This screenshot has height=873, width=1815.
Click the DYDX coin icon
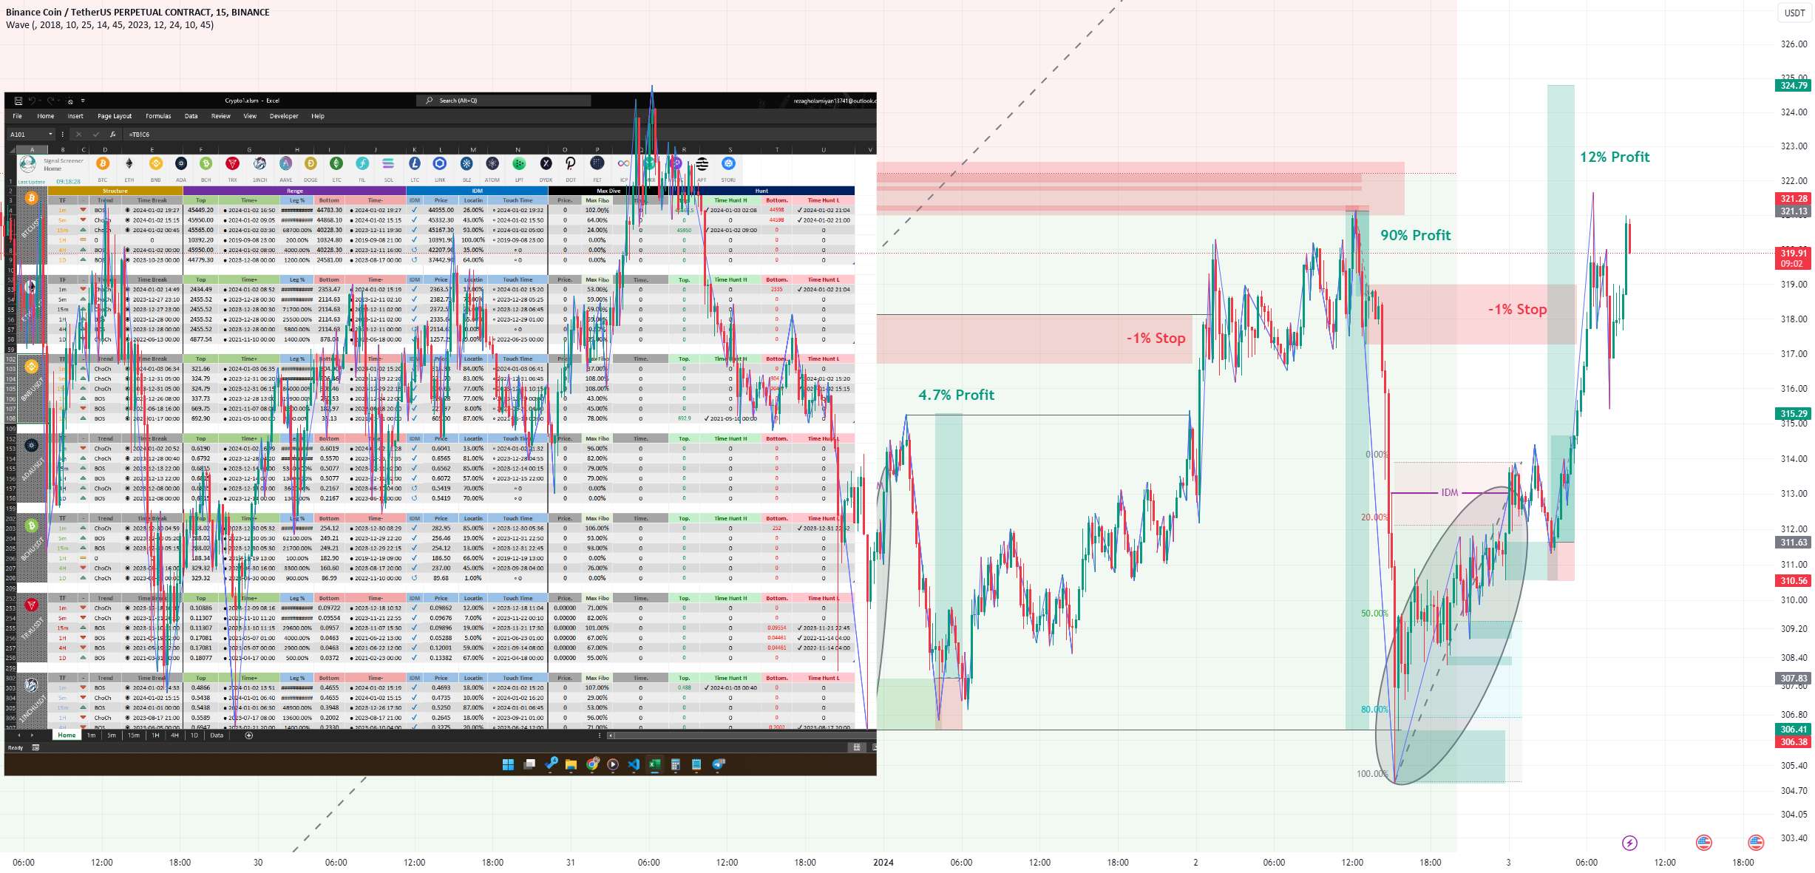point(546,163)
